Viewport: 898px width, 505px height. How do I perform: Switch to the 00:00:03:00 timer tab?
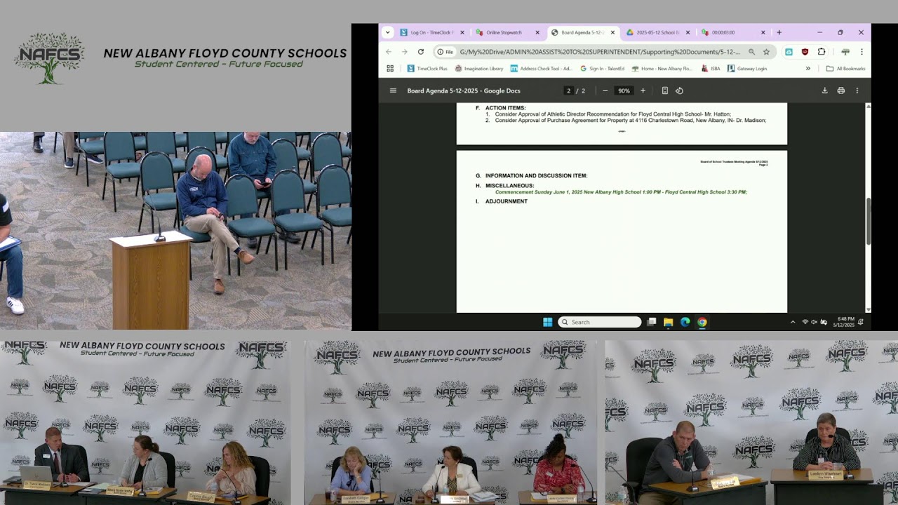point(733,32)
